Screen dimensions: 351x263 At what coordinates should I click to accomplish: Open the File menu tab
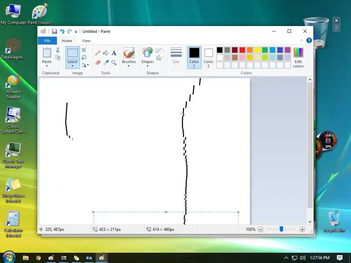[47, 41]
